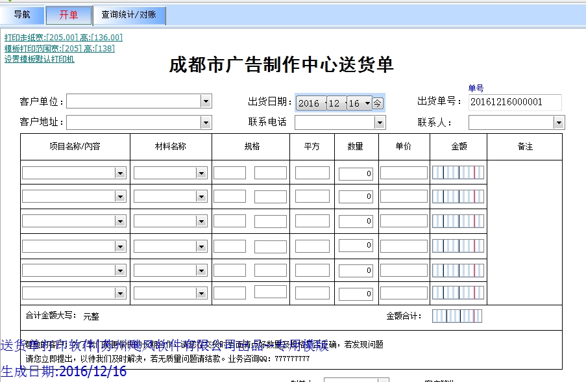Click the 业务咨询QQ: 777777777 text
This screenshot has width=586, height=382.
[x=269, y=359]
